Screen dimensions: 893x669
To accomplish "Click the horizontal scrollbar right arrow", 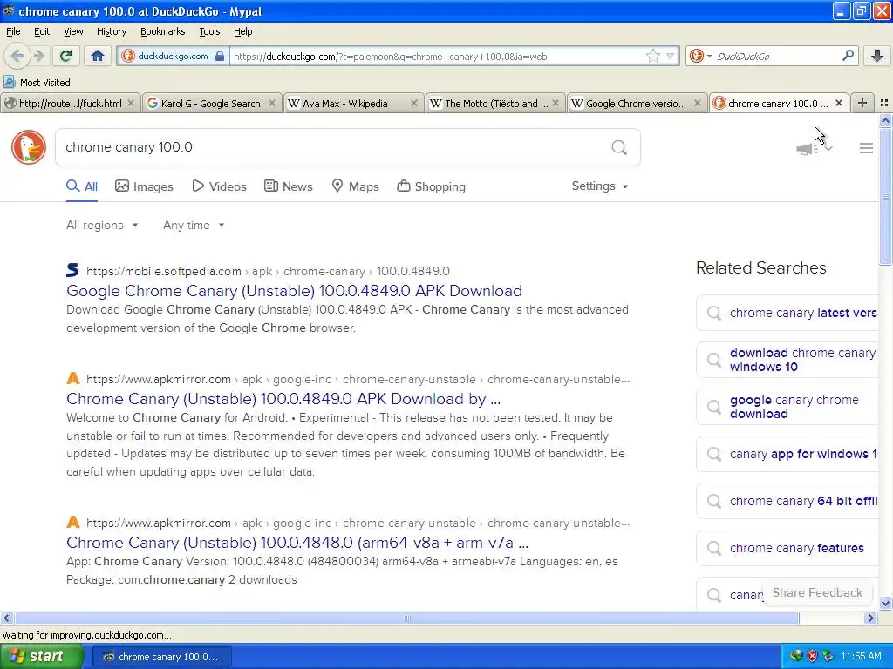I will click(x=870, y=618).
